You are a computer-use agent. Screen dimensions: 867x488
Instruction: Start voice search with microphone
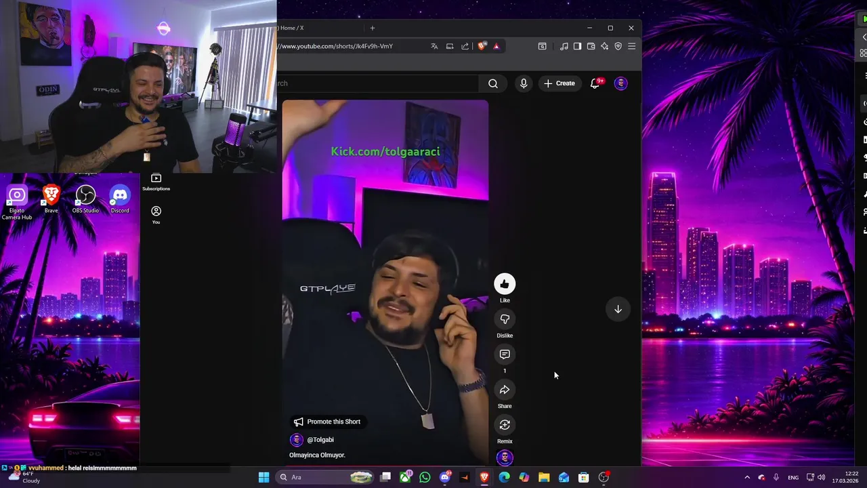point(524,83)
